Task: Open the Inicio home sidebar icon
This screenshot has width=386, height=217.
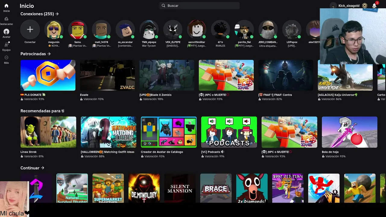Action: (x=6, y=6)
